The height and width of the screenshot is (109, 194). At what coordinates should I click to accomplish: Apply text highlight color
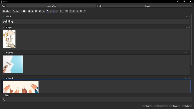click(53, 11)
